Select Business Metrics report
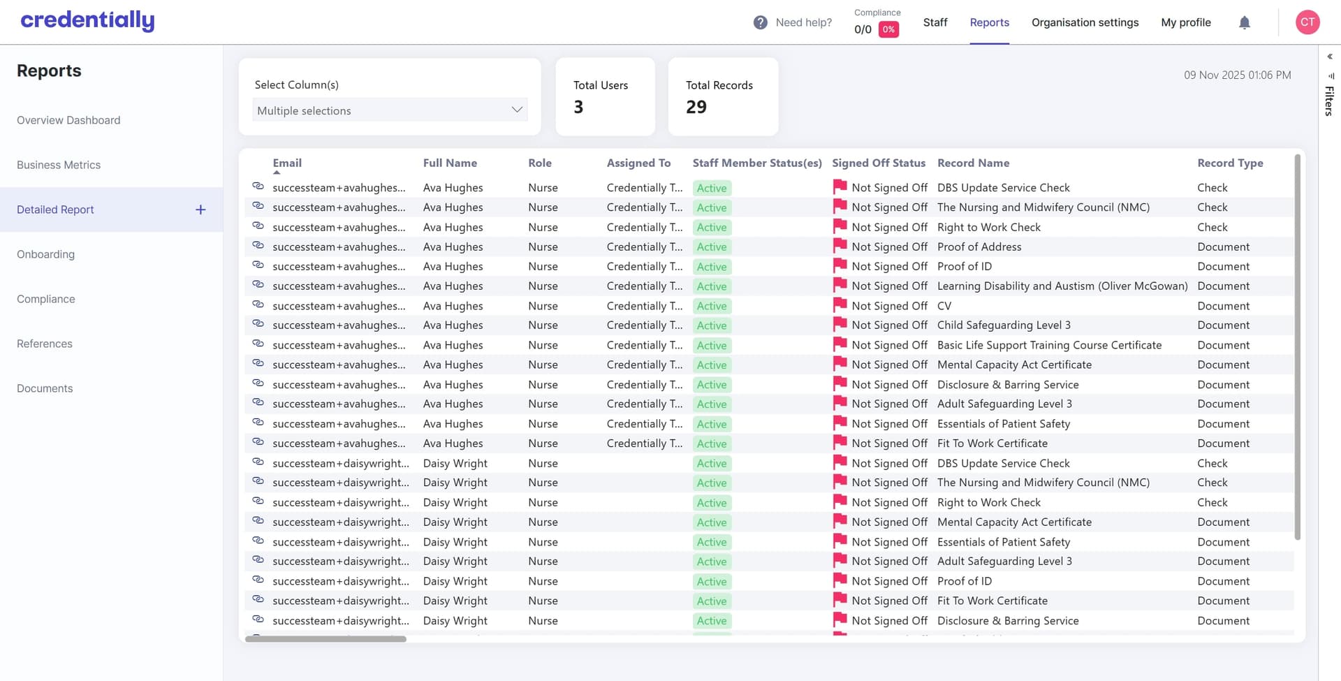 click(x=59, y=165)
